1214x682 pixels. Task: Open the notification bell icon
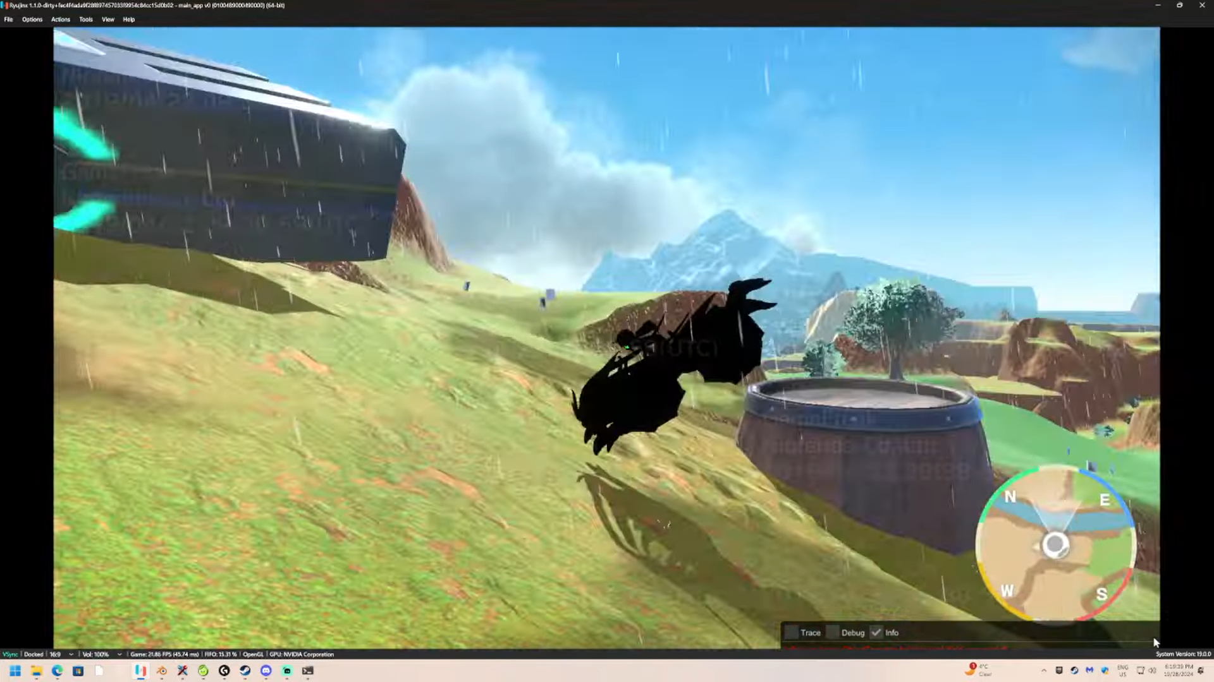[1201, 671]
